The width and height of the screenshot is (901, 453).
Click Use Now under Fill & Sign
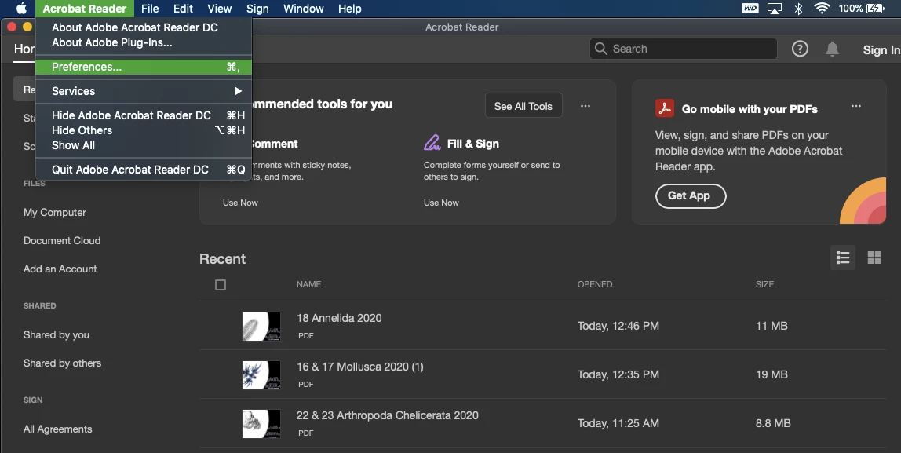(441, 203)
